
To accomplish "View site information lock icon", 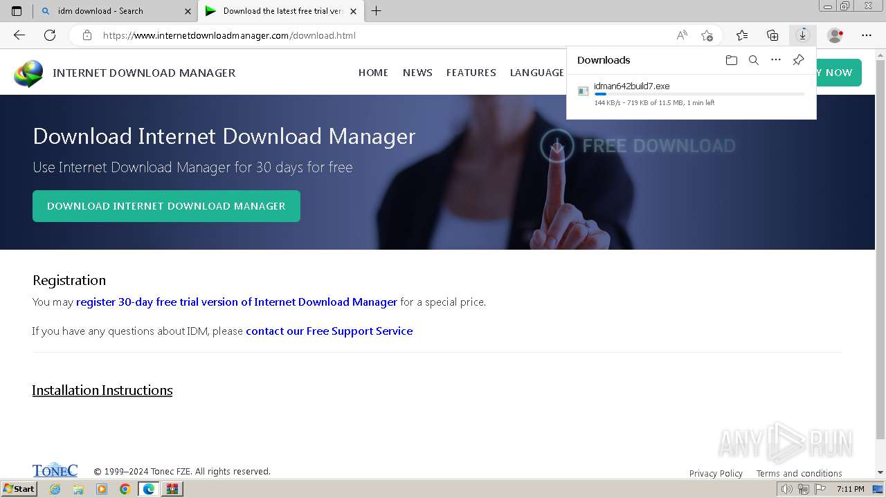I will click(x=87, y=35).
